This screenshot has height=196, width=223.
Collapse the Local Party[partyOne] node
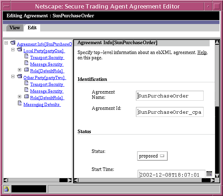pyautogui.click(x=13, y=49)
